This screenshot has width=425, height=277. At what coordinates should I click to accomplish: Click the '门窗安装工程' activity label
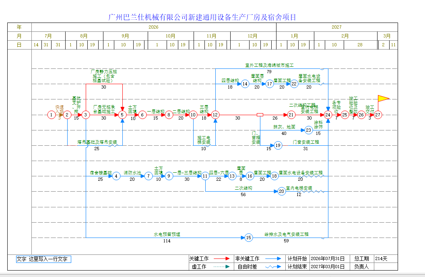click(306, 142)
